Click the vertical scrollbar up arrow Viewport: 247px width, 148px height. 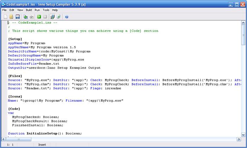243,23
